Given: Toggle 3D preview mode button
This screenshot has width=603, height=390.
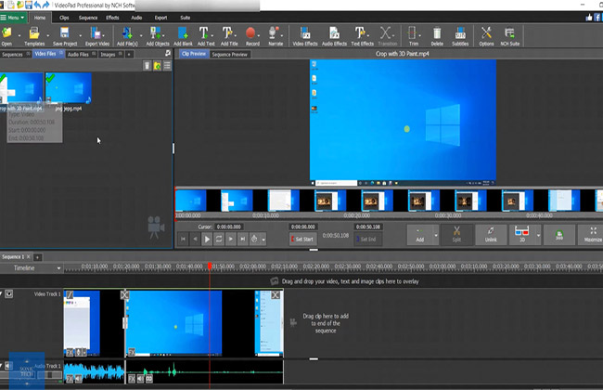Looking at the screenshot, I should [x=522, y=235].
